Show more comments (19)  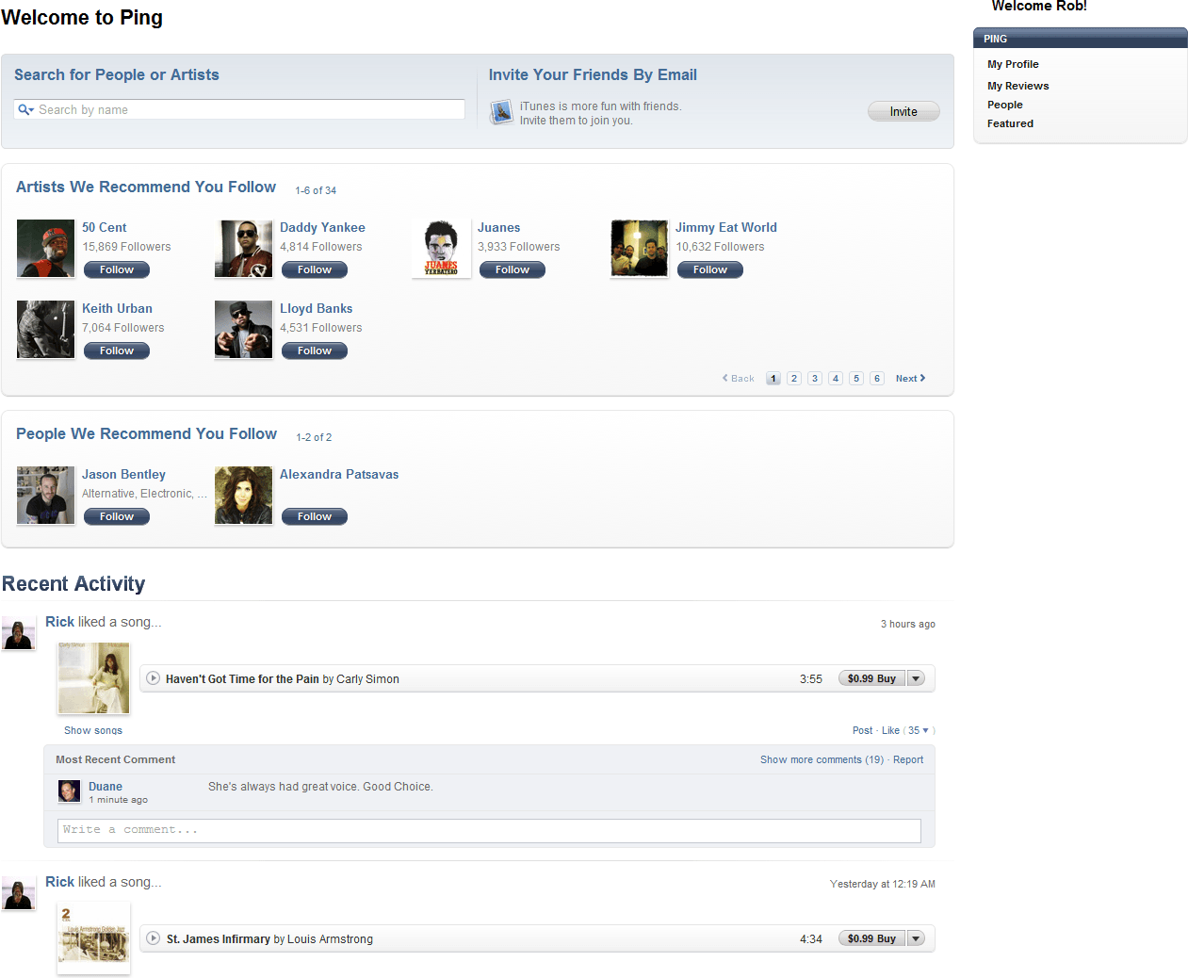pyautogui.click(x=822, y=759)
